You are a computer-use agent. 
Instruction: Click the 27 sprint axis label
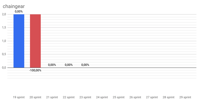coord(152,97)
